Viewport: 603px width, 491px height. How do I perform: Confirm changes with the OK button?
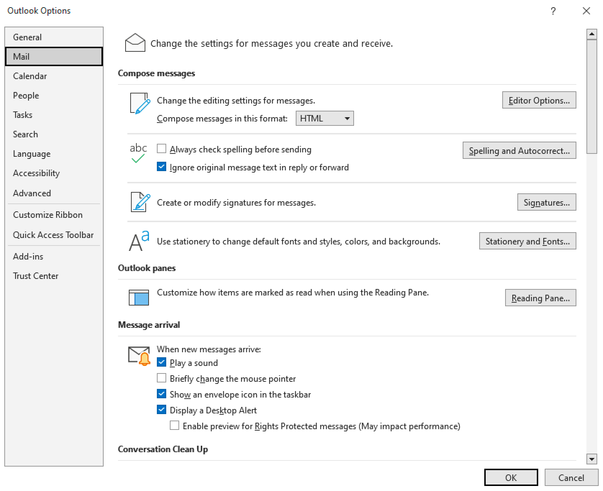[511, 477]
